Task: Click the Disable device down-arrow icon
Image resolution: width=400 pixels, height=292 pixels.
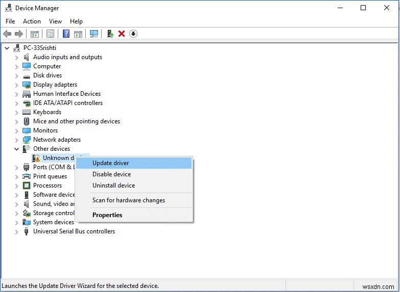Action: (x=133, y=34)
